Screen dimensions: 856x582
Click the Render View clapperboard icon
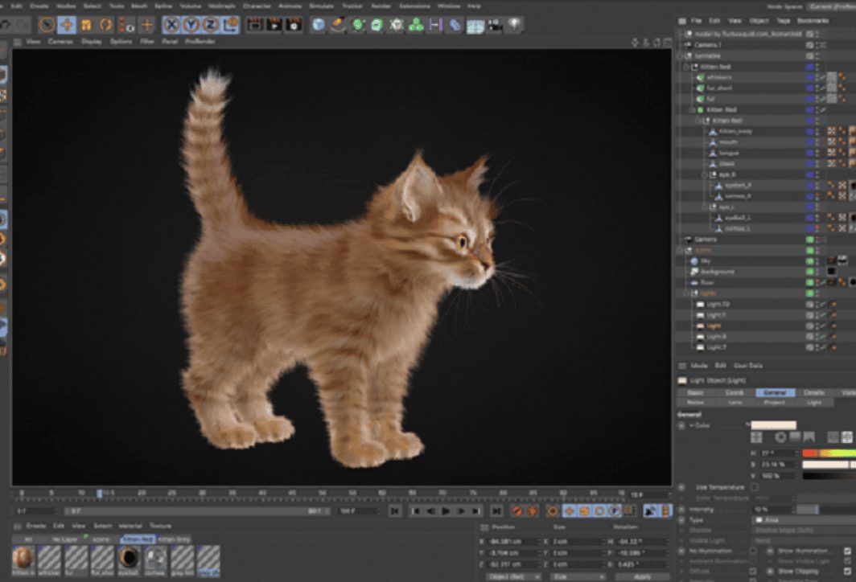pos(255,25)
